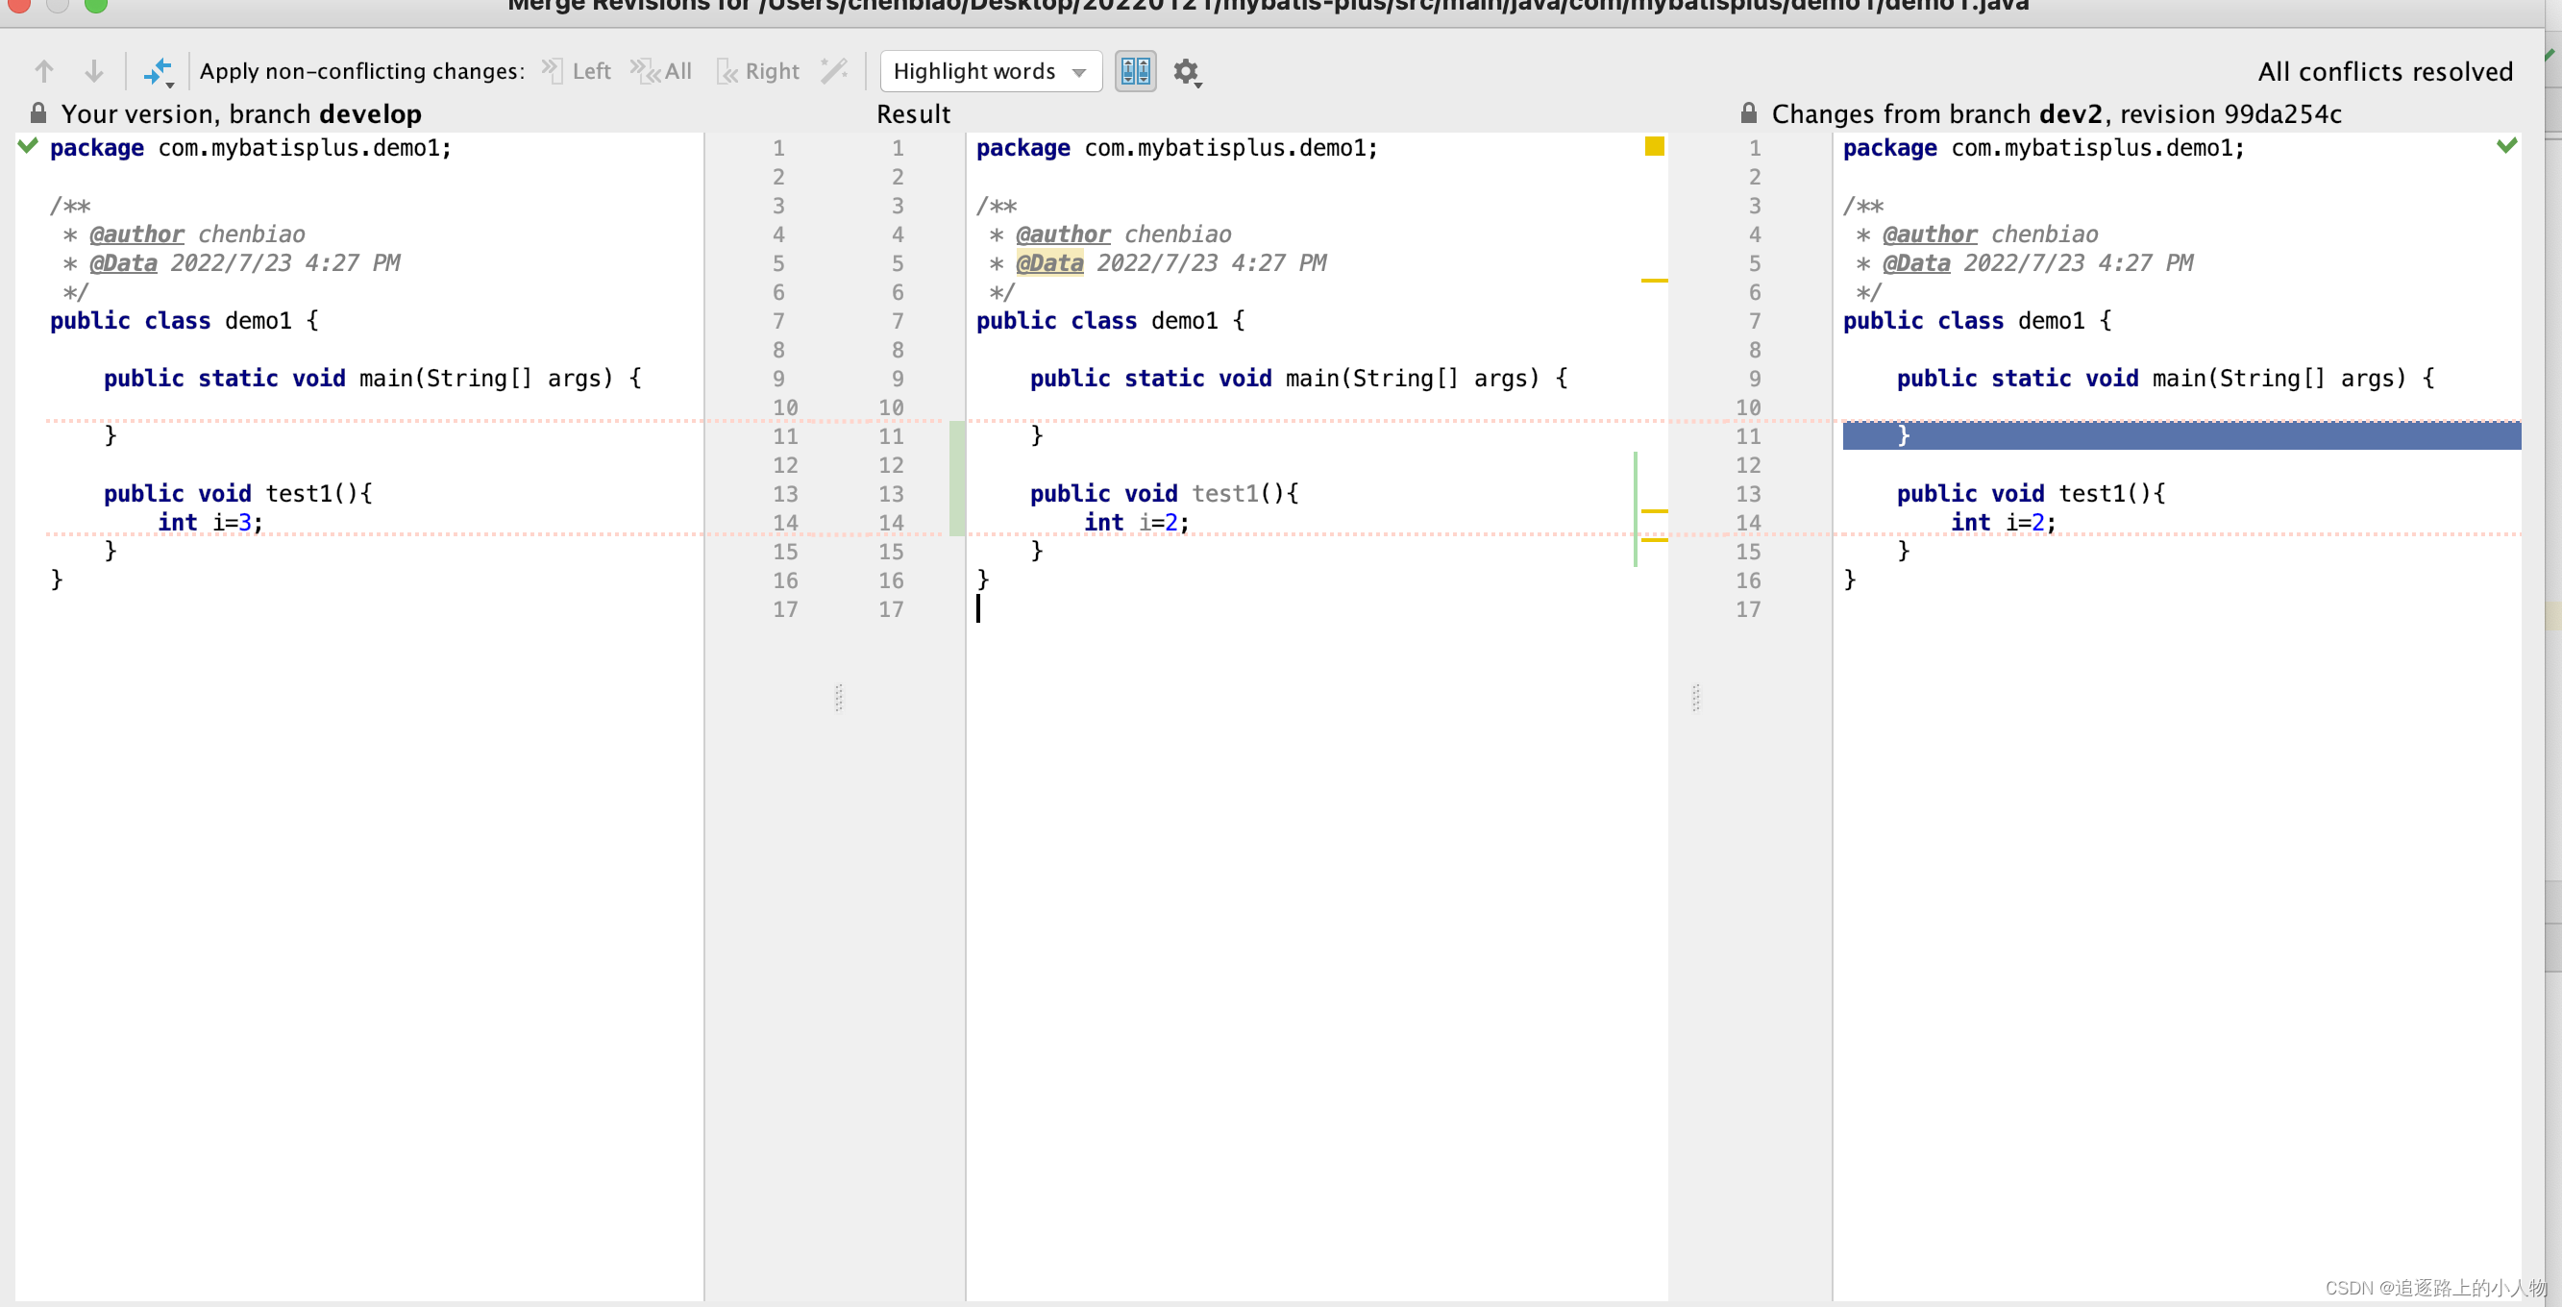
Task: Apply All non-conflicting changes
Action: (662, 72)
